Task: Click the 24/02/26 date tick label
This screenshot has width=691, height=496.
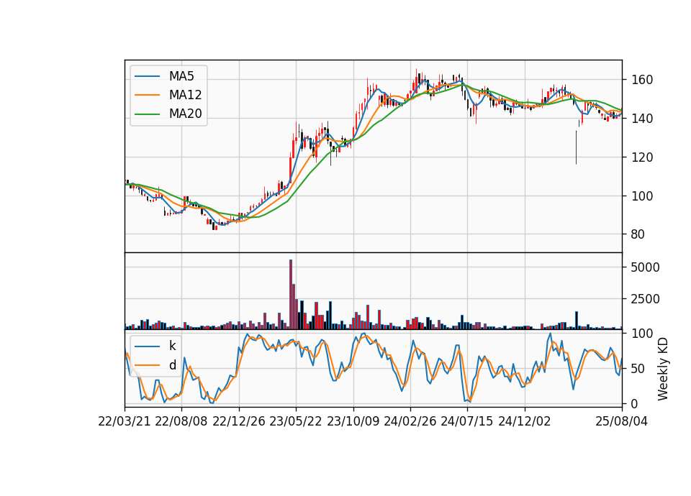Action: [410, 421]
